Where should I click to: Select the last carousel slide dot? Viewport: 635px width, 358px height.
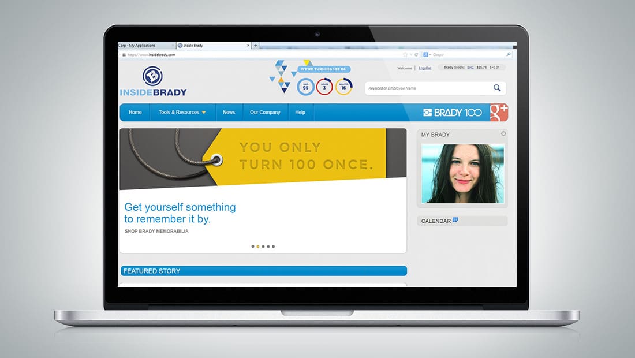274,247
